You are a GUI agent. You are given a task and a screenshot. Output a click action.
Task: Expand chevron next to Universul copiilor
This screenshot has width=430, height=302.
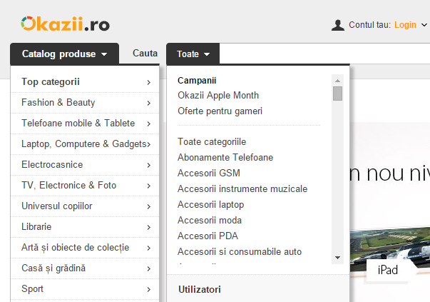coord(148,206)
